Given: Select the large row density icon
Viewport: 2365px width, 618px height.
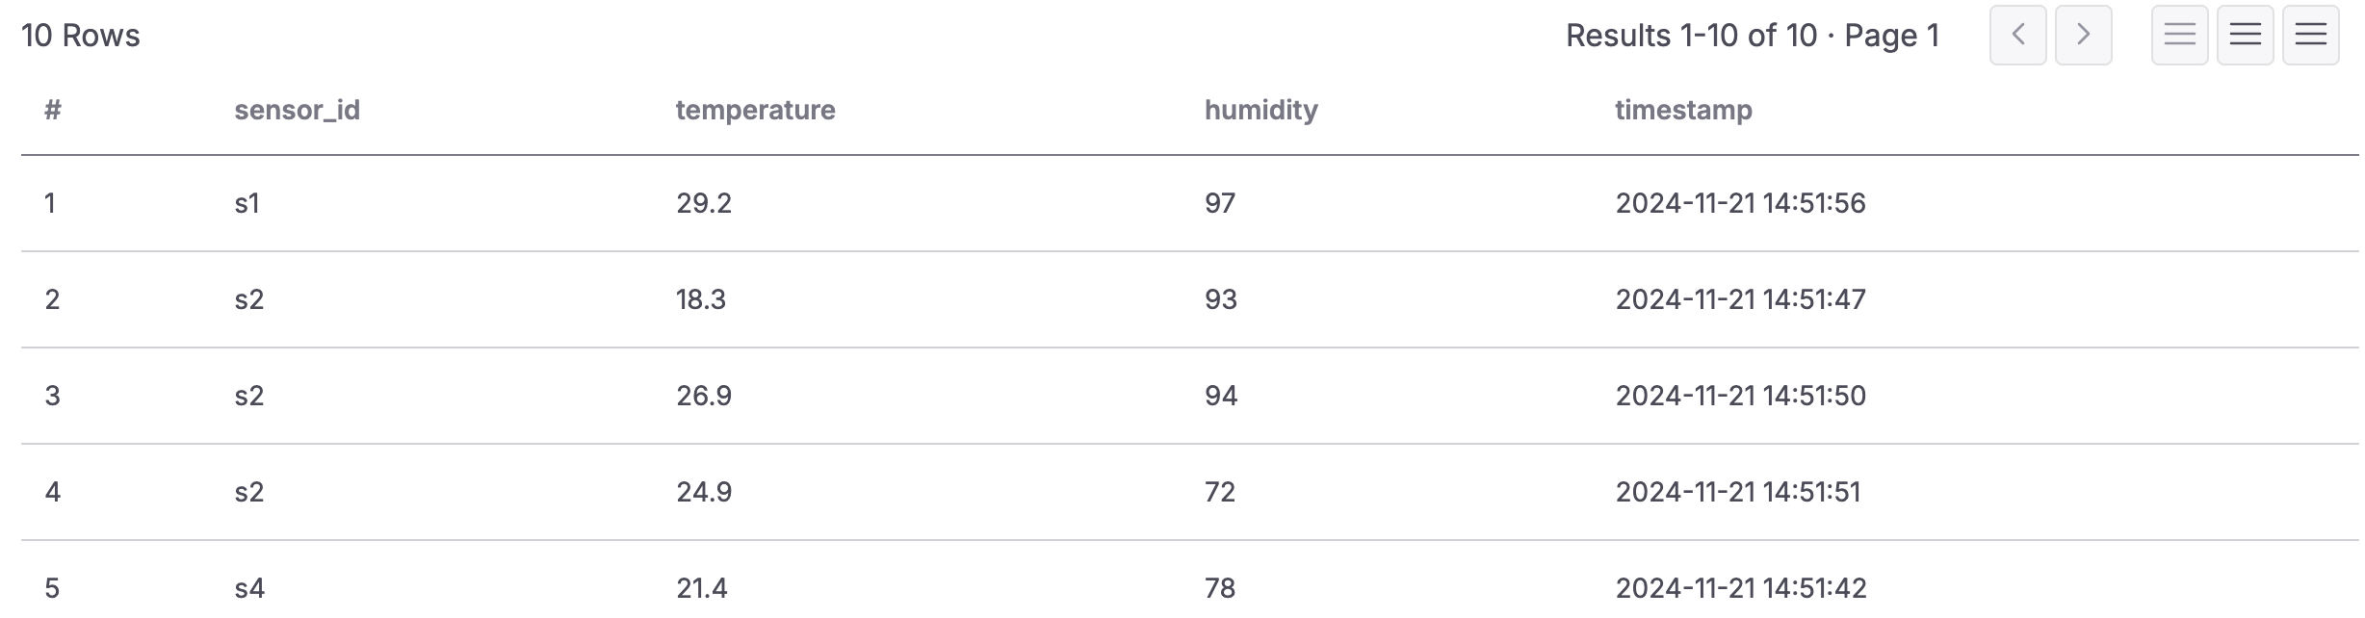Looking at the screenshot, I should (2310, 35).
